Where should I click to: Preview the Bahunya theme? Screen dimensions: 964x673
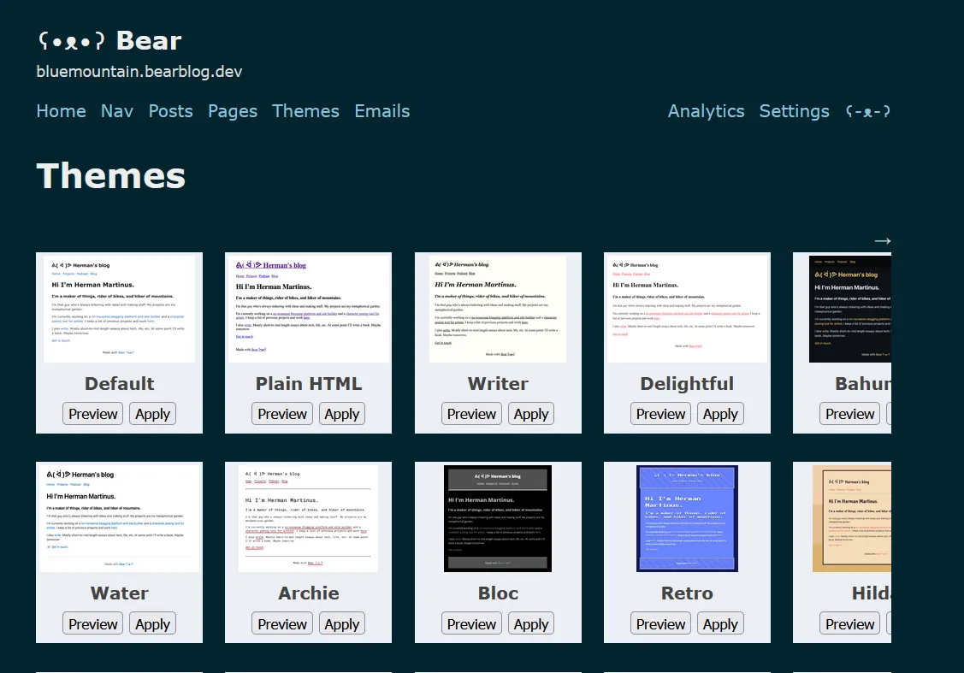[849, 414]
